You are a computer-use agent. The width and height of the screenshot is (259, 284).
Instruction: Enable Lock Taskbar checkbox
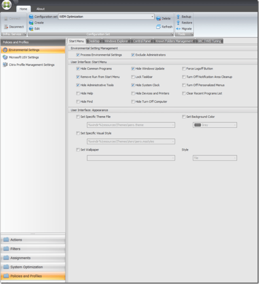133,77
